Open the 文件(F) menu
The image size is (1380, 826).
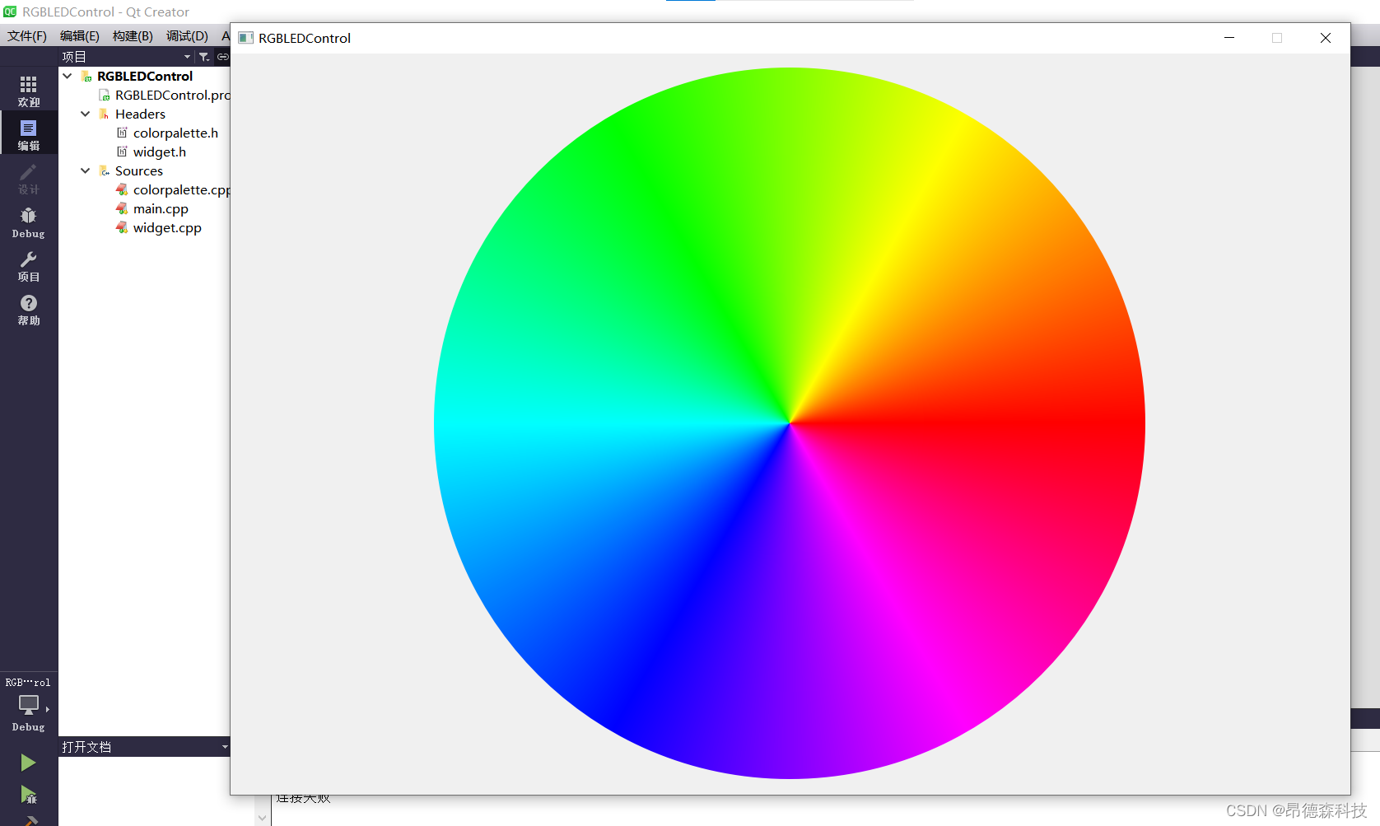click(x=27, y=36)
